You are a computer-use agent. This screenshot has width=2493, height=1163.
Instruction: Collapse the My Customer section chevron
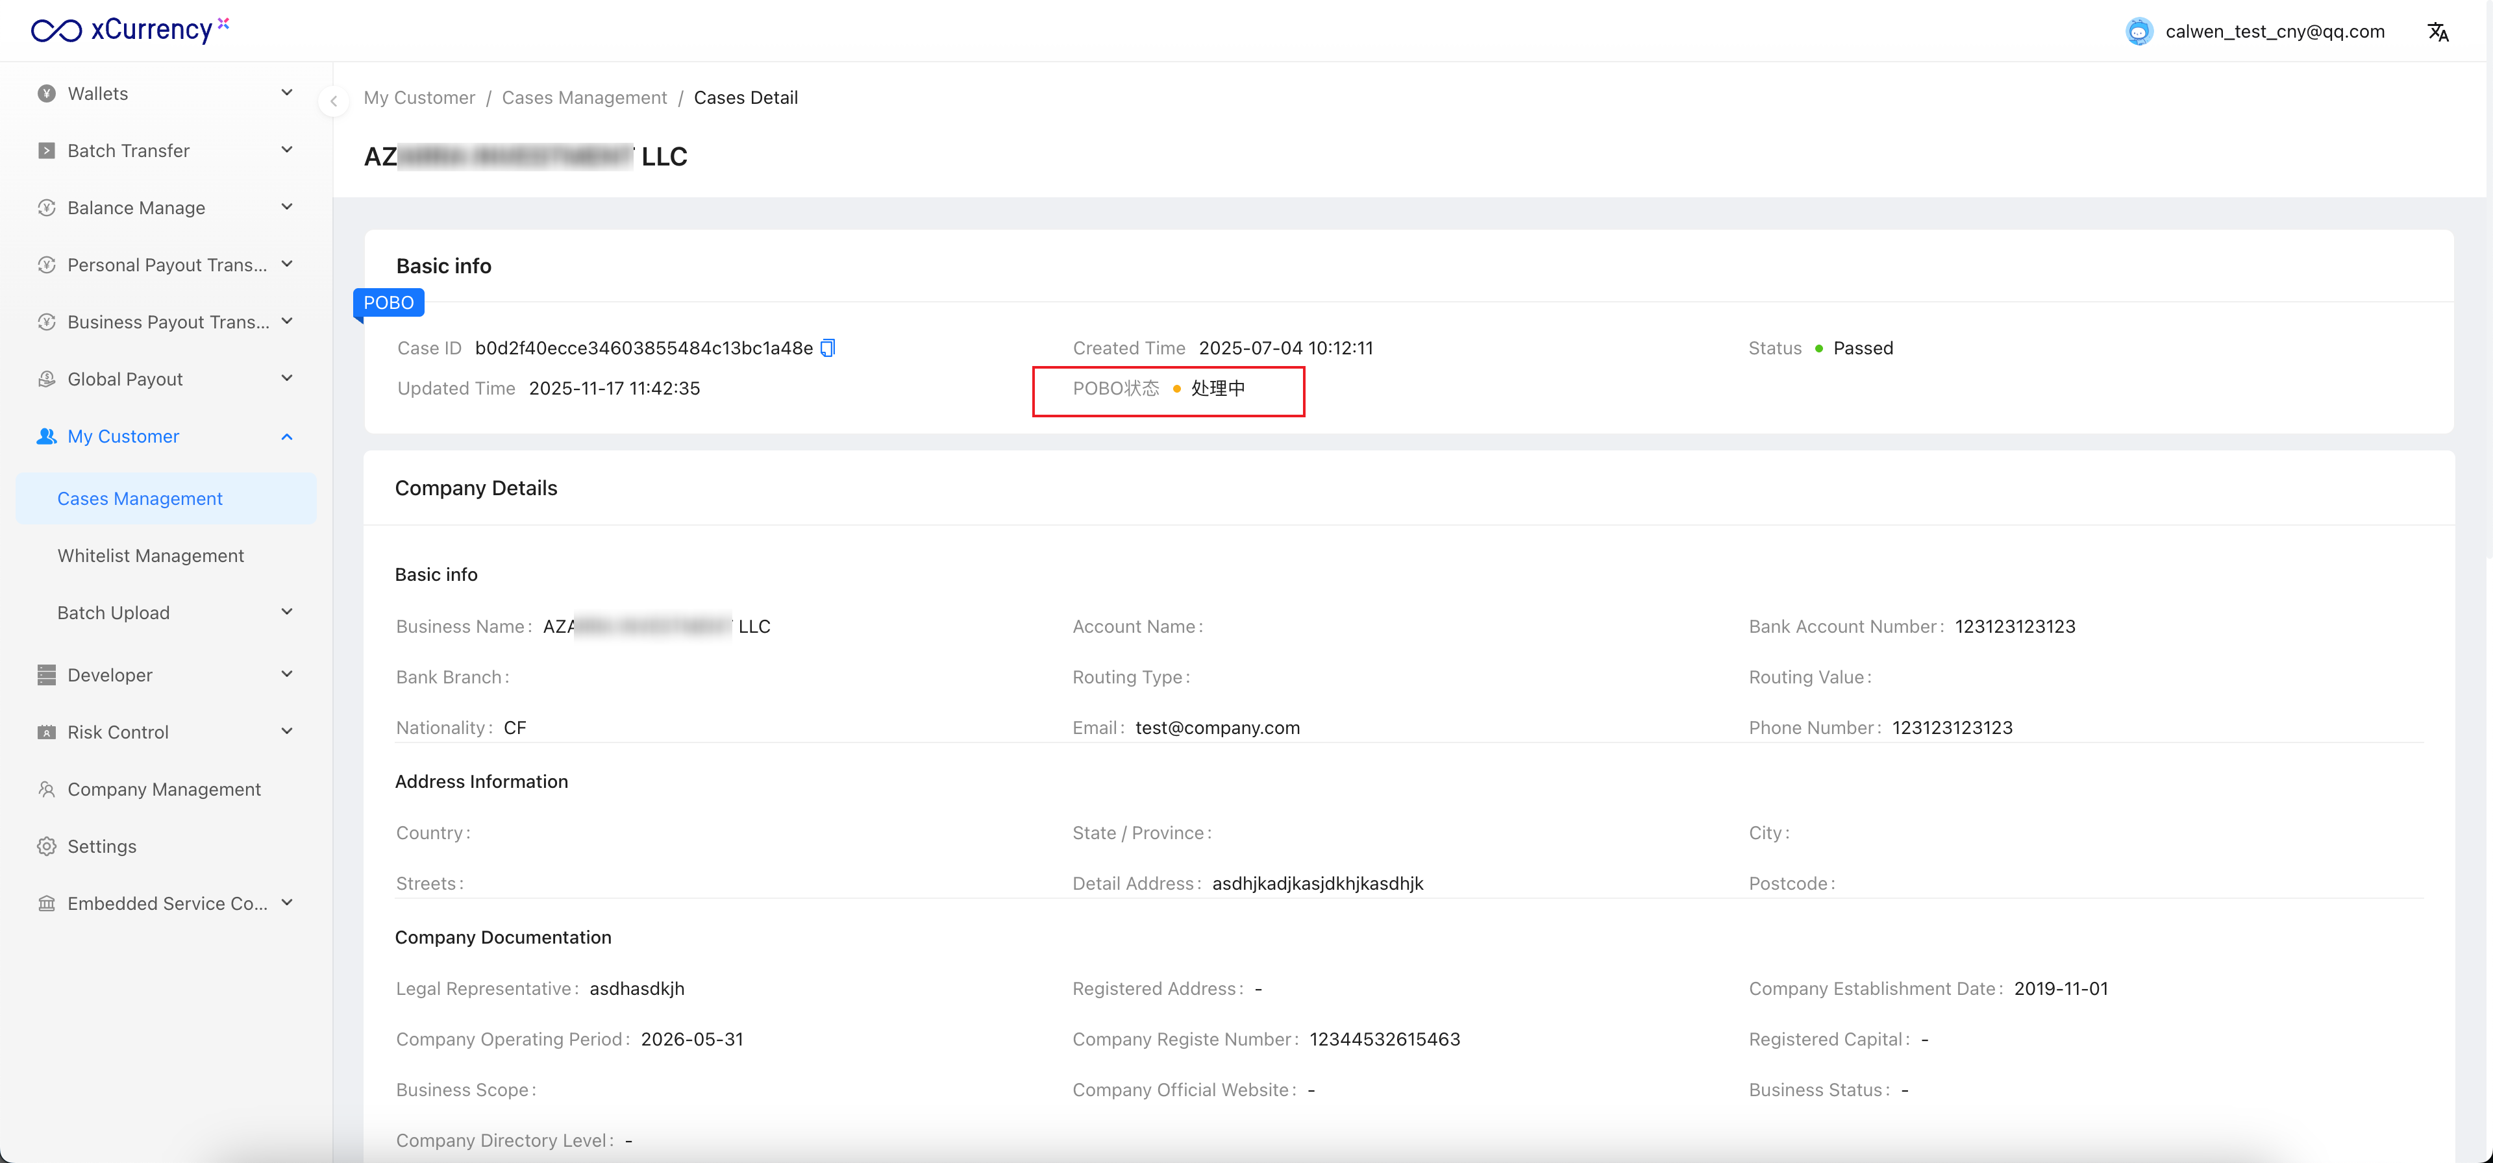point(286,436)
